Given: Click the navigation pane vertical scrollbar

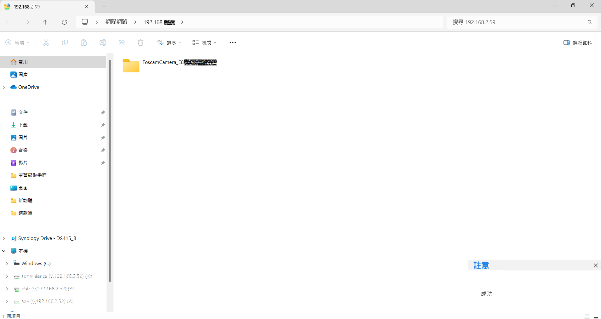Looking at the screenshot, I should [x=110, y=170].
